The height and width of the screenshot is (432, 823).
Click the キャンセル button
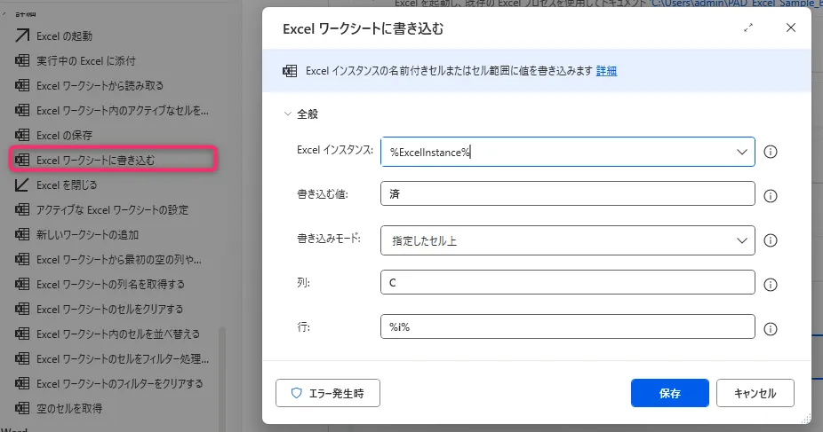pyautogui.click(x=755, y=393)
